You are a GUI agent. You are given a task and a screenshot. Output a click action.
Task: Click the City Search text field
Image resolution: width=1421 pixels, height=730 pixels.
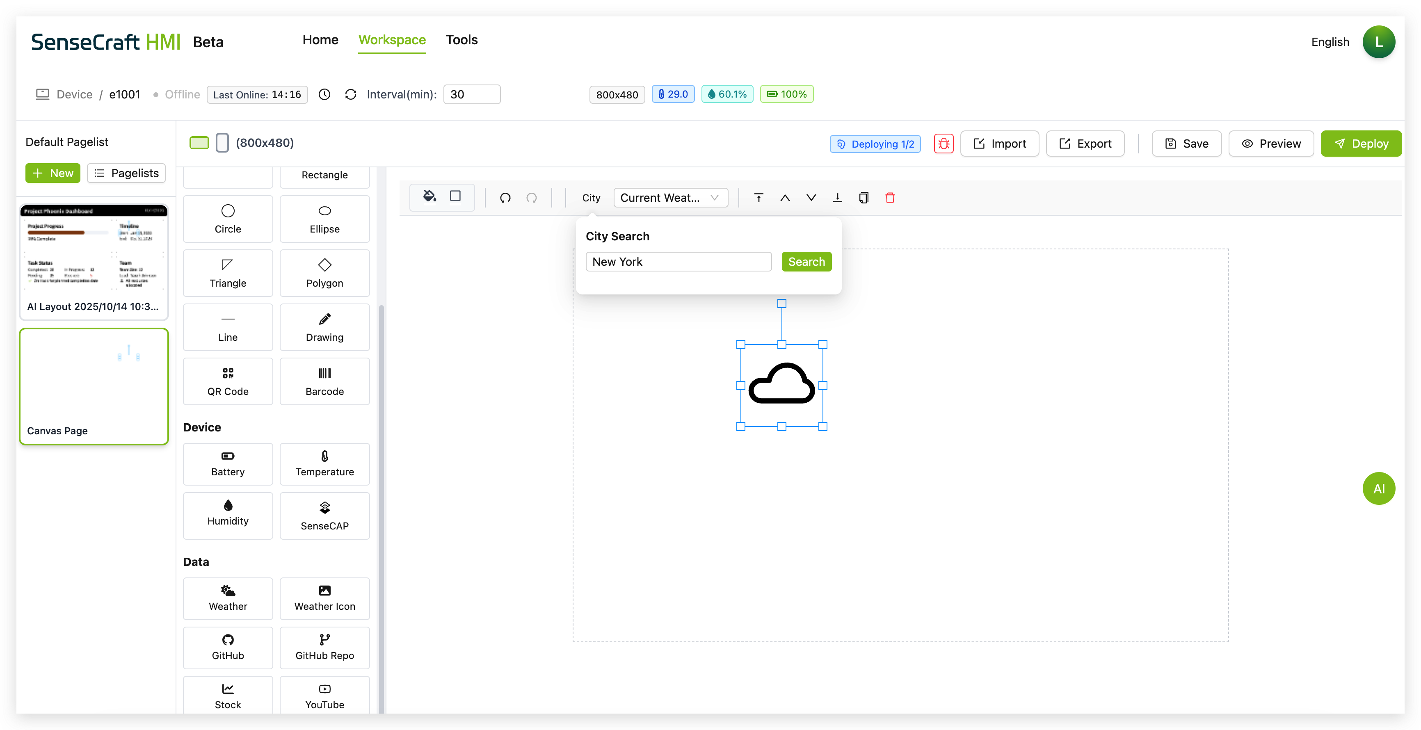pyautogui.click(x=678, y=262)
